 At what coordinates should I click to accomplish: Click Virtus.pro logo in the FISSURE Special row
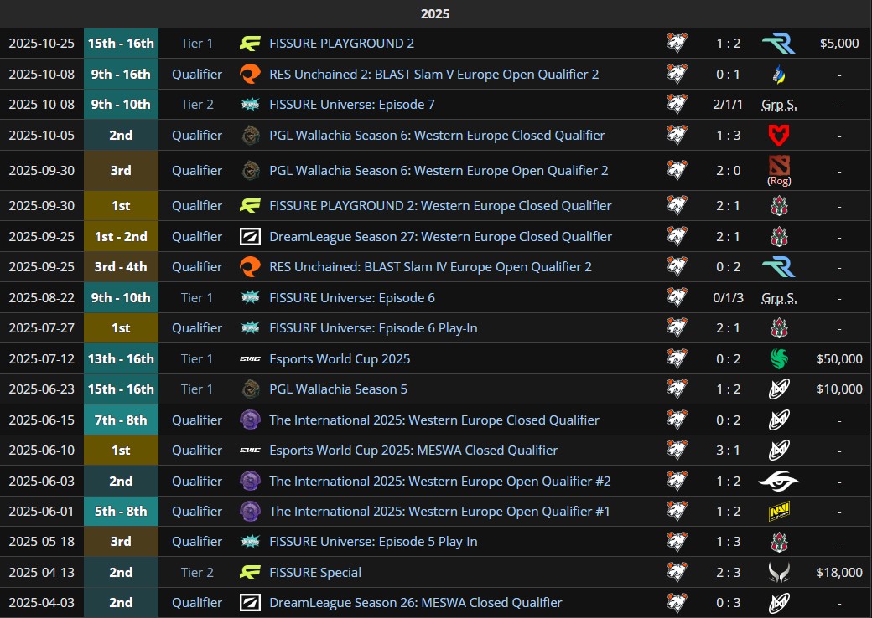pyautogui.click(x=677, y=572)
